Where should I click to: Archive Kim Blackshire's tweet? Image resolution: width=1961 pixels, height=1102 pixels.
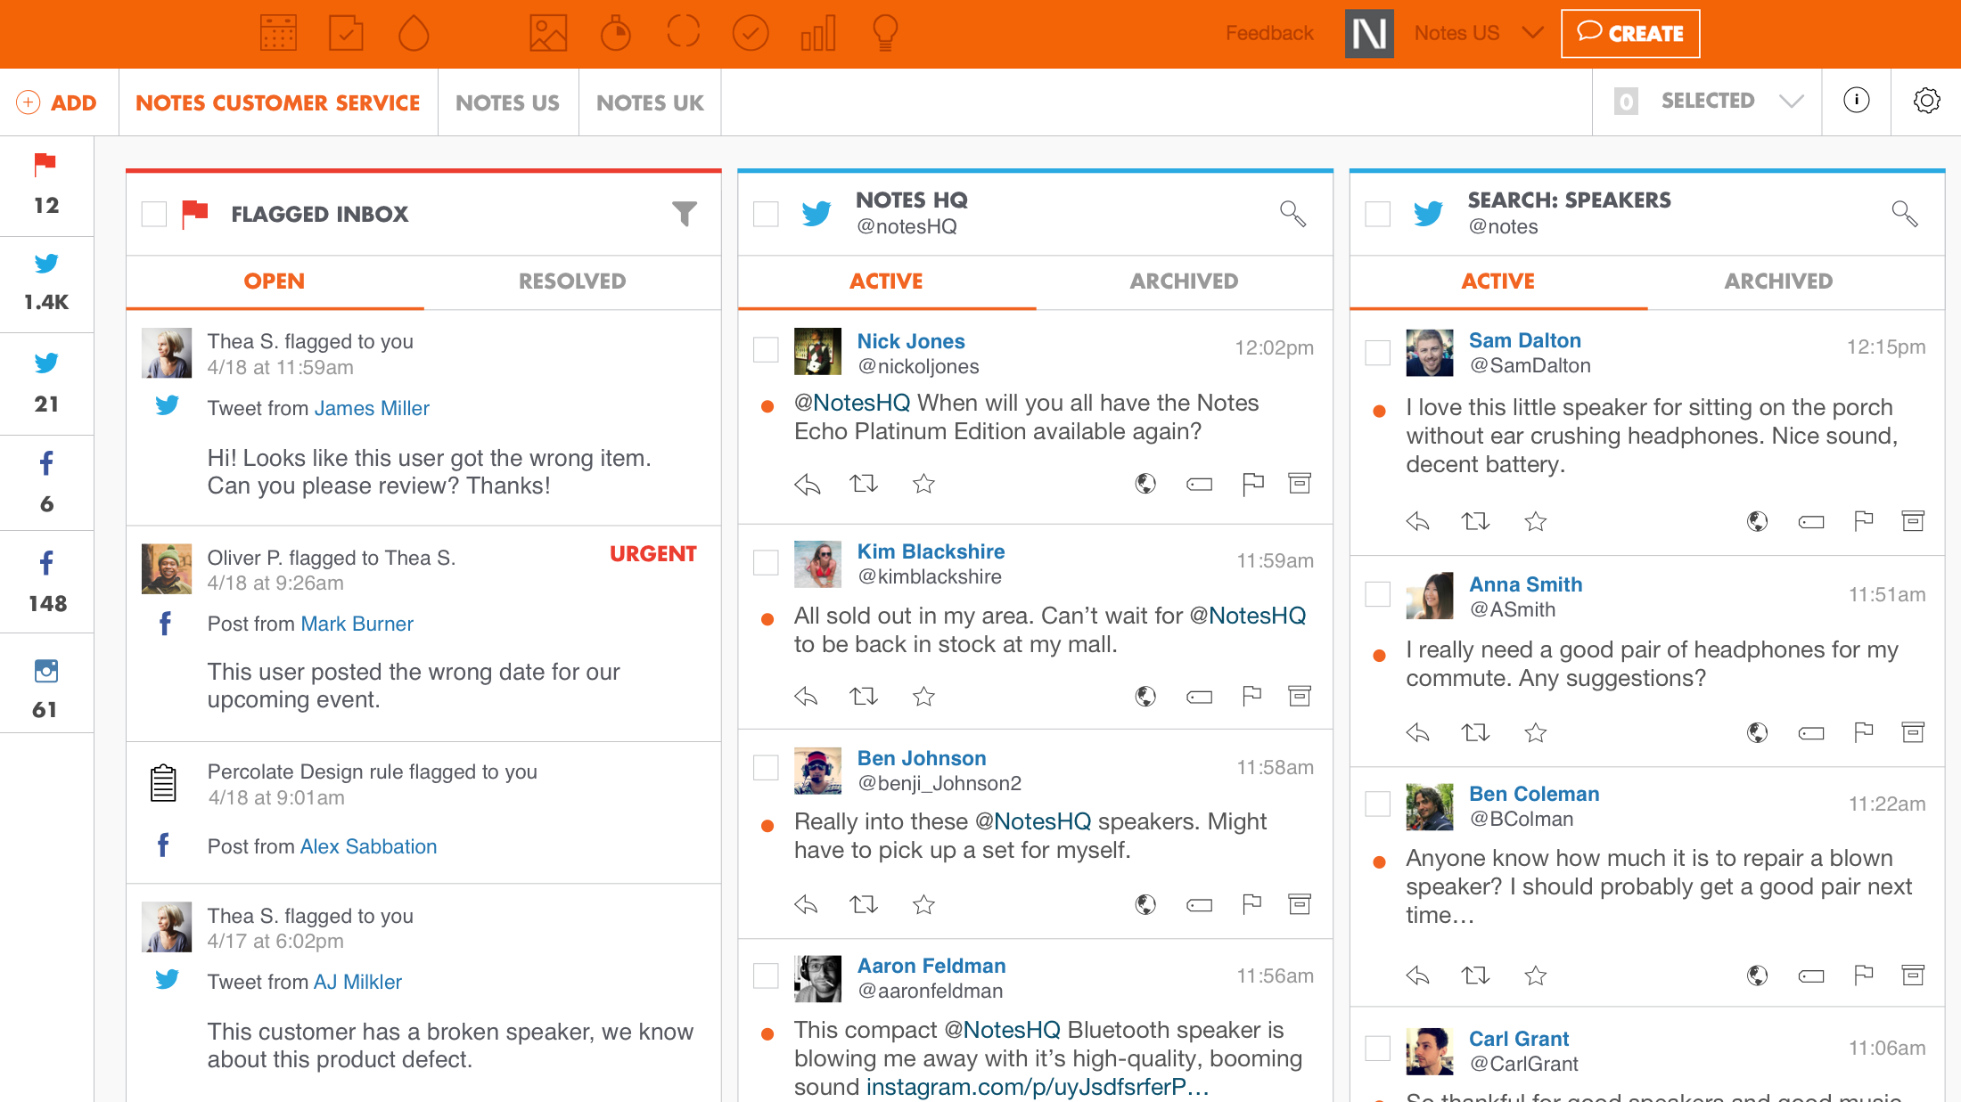1300,696
